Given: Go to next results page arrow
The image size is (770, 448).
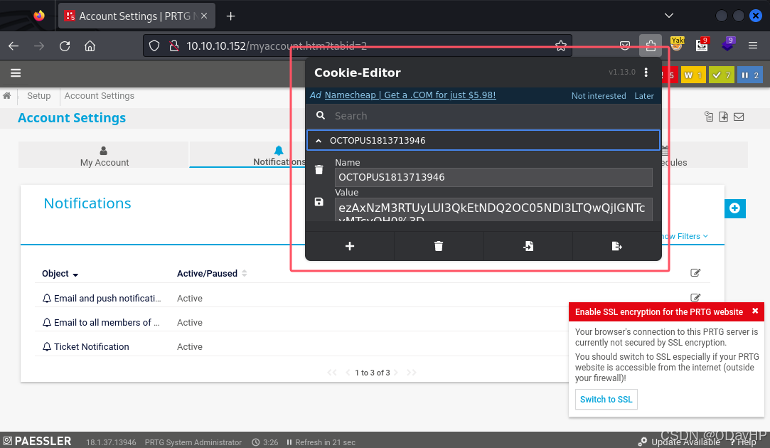Looking at the screenshot, I should point(396,373).
